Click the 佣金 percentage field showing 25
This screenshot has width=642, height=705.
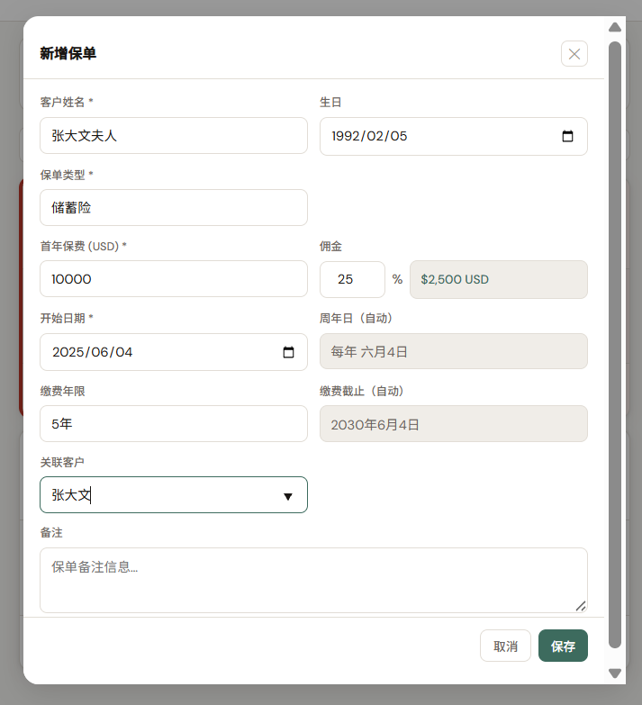352,279
